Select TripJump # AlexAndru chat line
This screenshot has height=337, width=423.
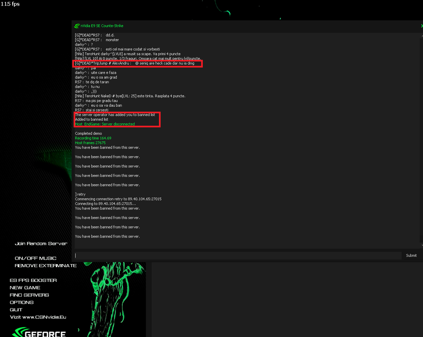point(135,63)
